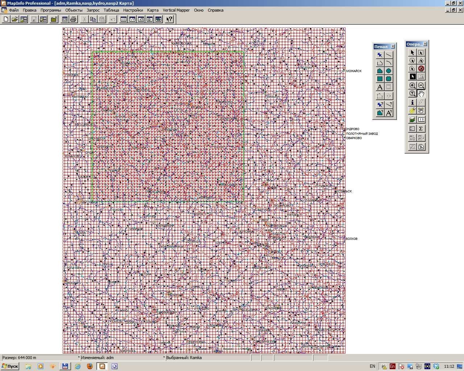The height and width of the screenshot is (371, 464).
Task: Open the Объекты menu
Action: click(74, 10)
